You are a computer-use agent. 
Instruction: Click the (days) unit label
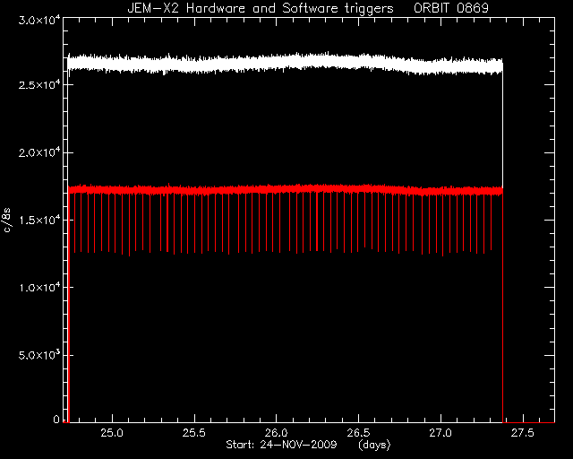(374, 445)
